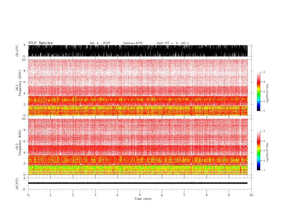283x219 pixels.
Task: Click the ch.1 color bar 'log(PSD)(V²/Hz)' label
Action: tap(268, 93)
